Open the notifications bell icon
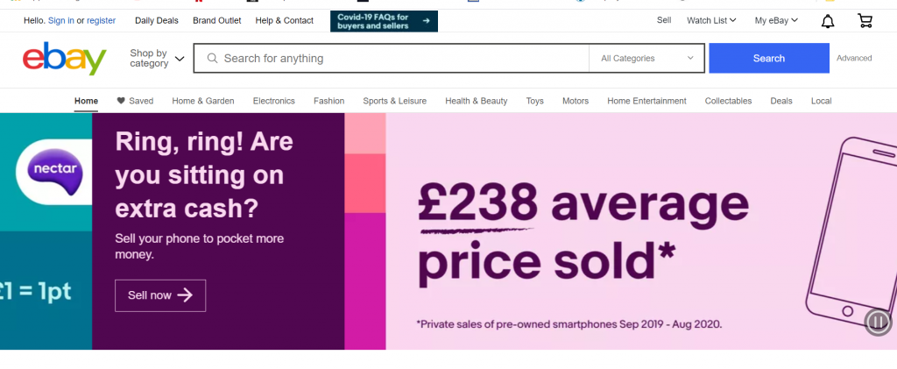The width and height of the screenshot is (897, 369). coord(827,21)
